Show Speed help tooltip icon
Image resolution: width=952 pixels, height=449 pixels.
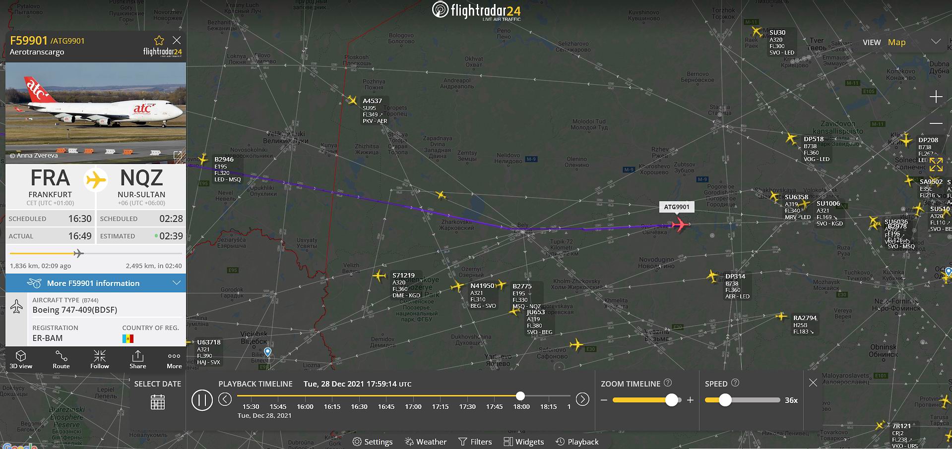coord(735,383)
